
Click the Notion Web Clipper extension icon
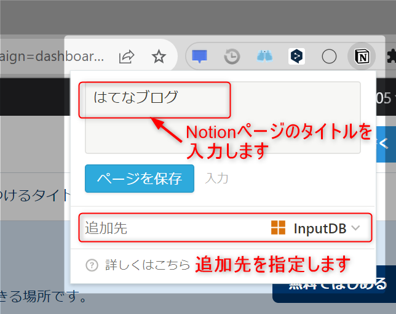pos(362,56)
